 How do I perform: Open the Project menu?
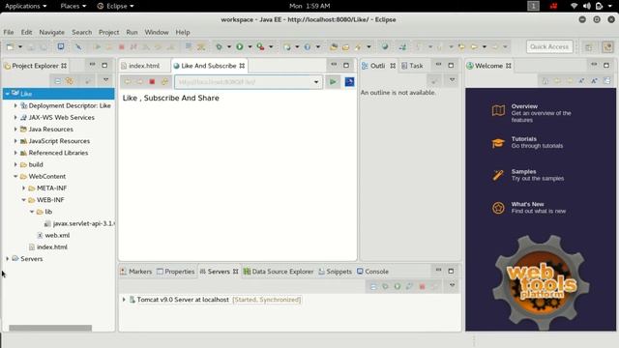[108, 32]
